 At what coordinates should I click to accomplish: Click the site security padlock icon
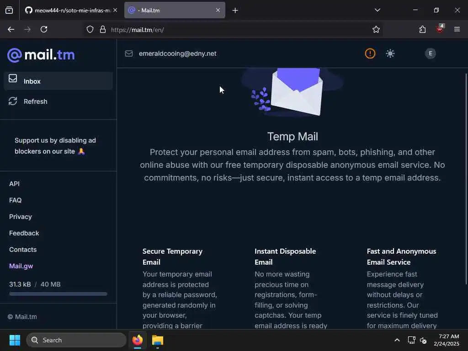(x=103, y=30)
